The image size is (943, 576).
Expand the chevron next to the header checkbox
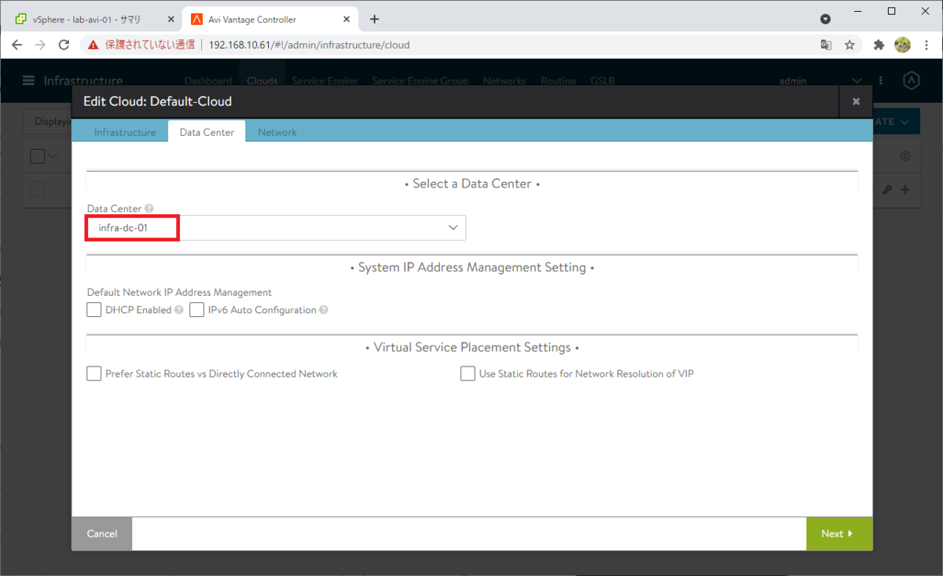coord(53,156)
